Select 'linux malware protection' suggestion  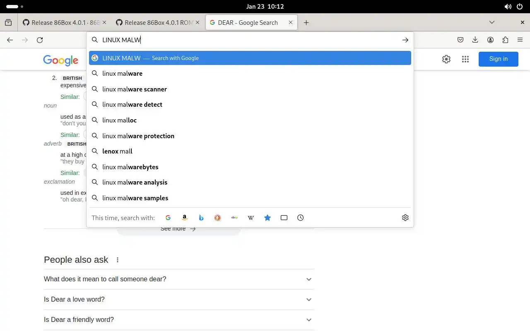[250, 136]
